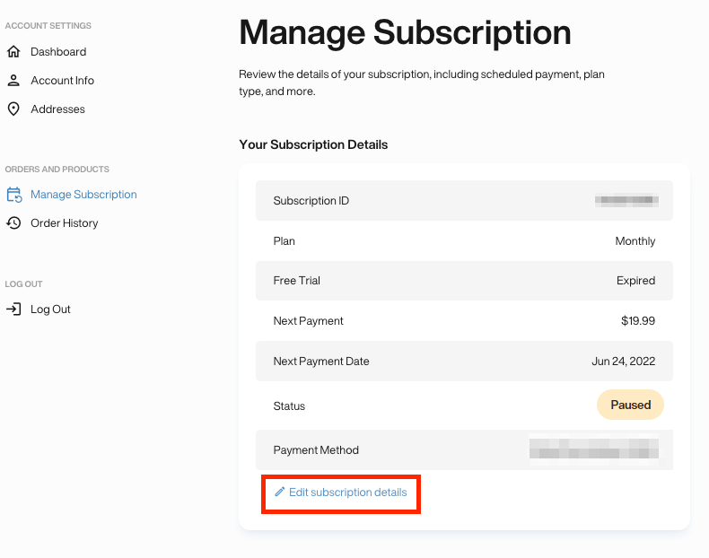This screenshot has width=709, height=558.
Task: Select Manage Subscription in sidebar
Action: [83, 195]
